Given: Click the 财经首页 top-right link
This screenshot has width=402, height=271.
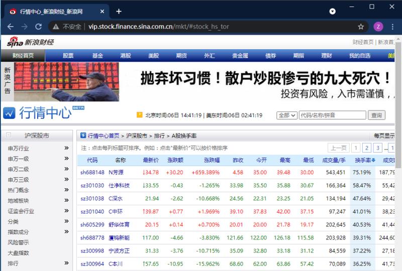Looking at the screenshot, I should (363, 42).
